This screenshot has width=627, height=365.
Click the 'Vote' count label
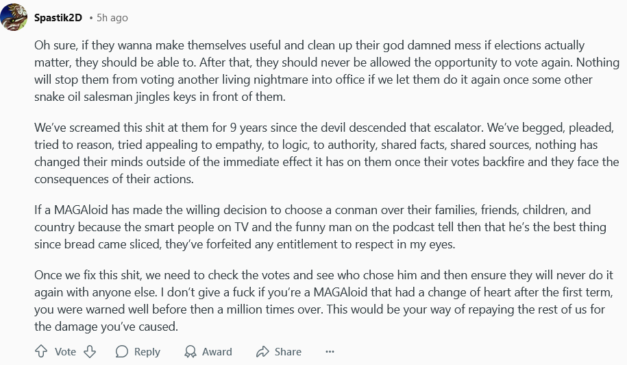65,351
